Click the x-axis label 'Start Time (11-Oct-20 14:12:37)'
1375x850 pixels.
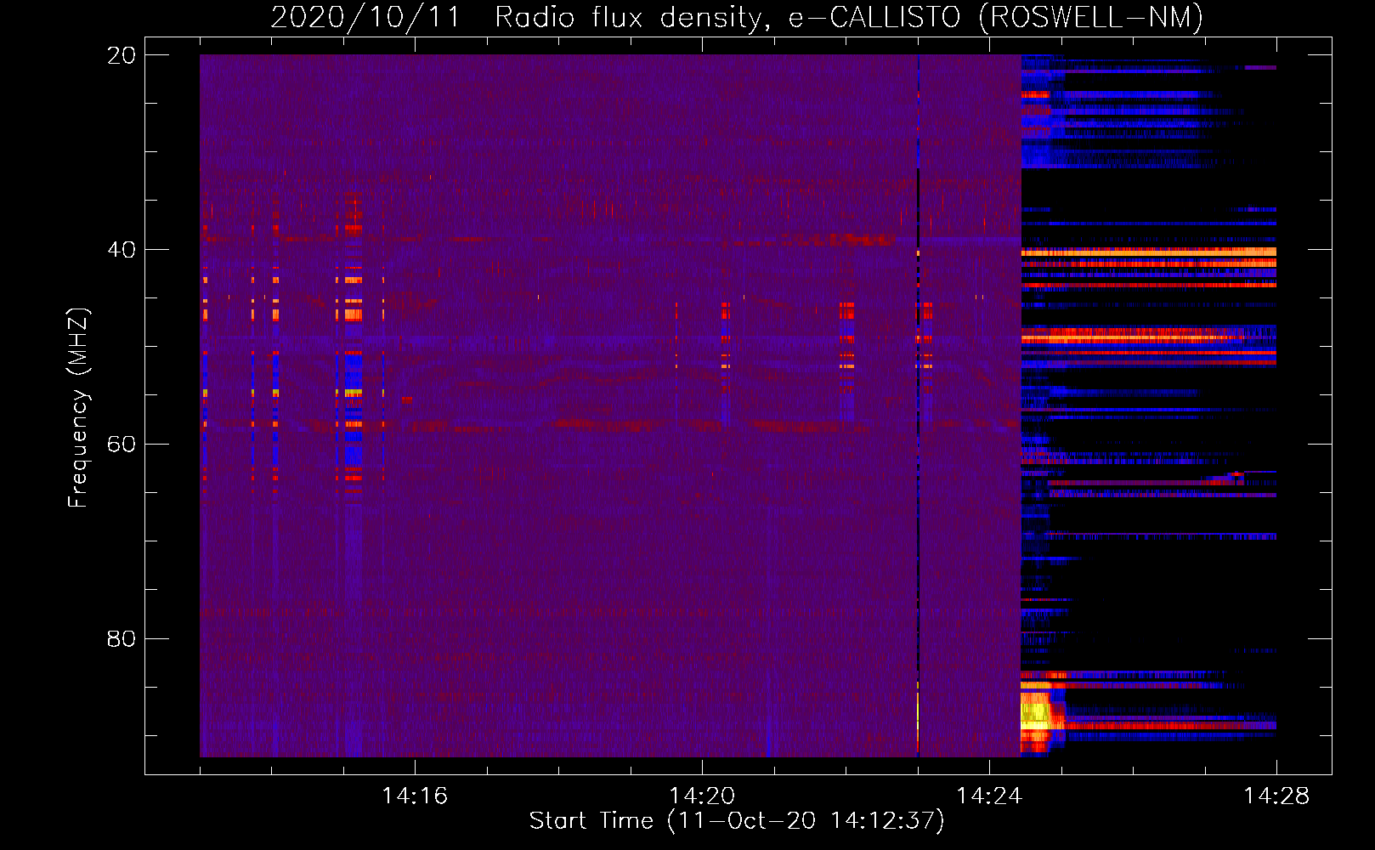(x=737, y=821)
